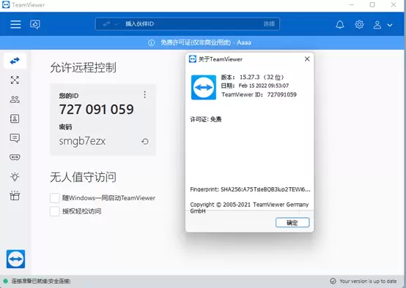Click the 无人值守访问 heading
Screen dimensions: 406x288
click(x=83, y=177)
